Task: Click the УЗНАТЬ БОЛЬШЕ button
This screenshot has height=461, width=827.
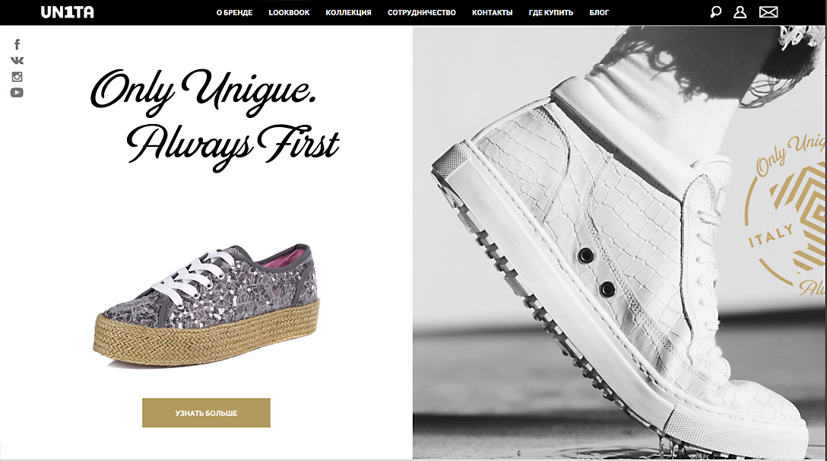Action: (206, 413)
